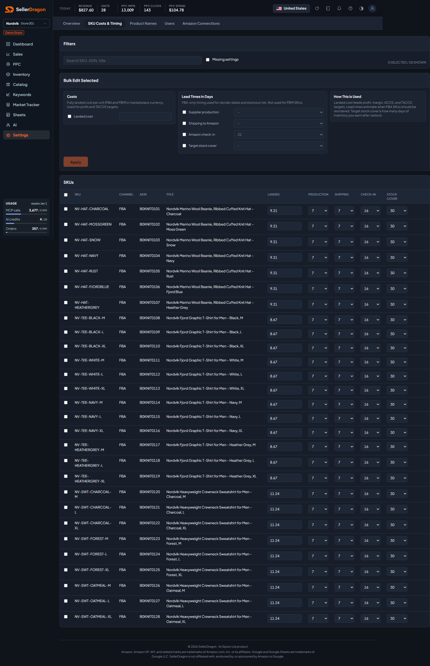Open Keywords in sidebar
The image size is (430, 666).
tap(26, 95)
